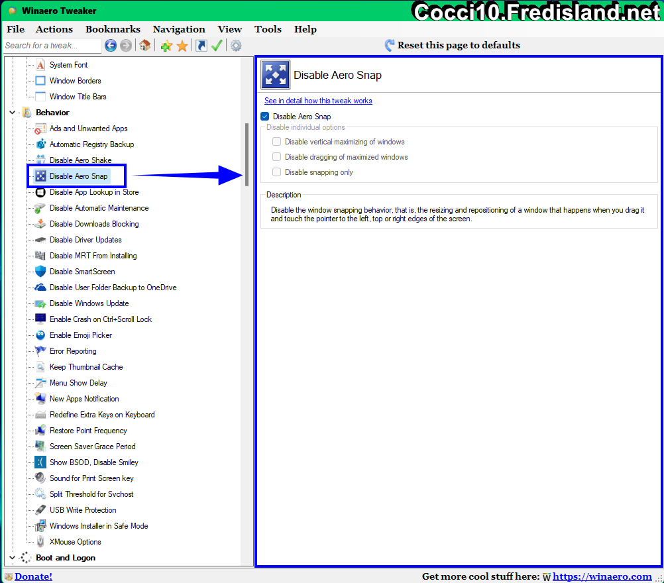Select Restore Point Frequency item
This screenshot has height=583, width=664.
(88, 431)
